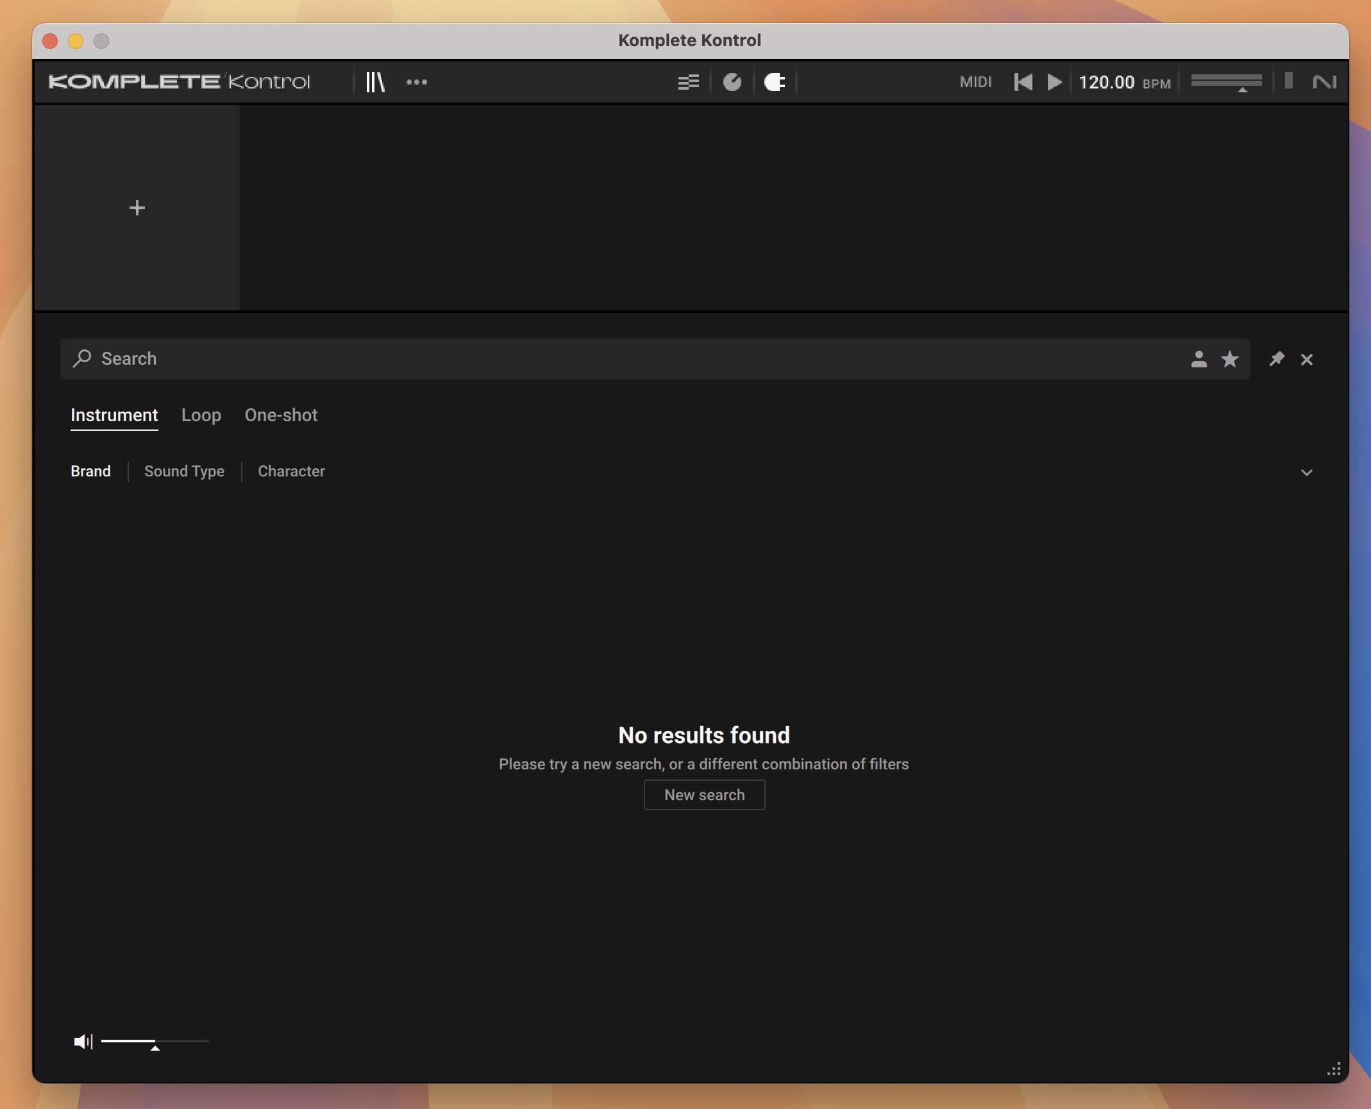
Task: Click the plugin chain view icon
Action: [688, 80]
